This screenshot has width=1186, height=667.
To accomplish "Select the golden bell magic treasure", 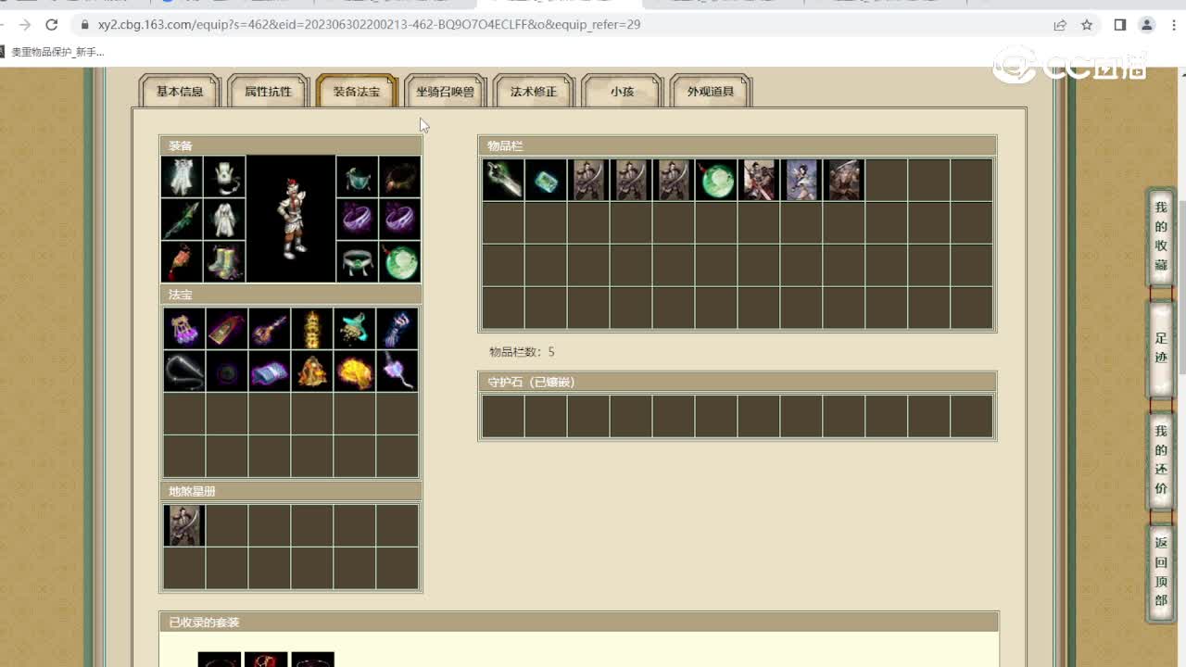I will (x=312, y=371).
